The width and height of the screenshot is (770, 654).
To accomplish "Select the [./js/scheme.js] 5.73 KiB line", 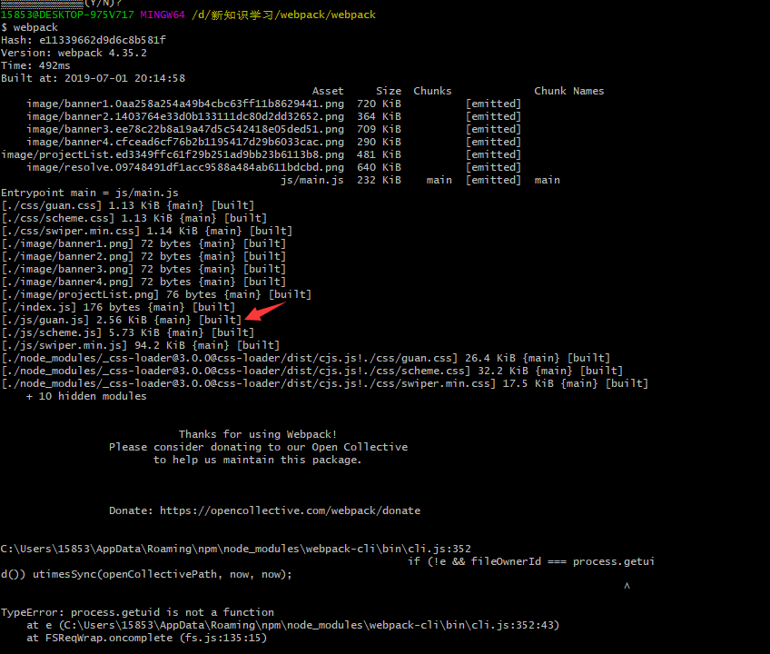I will tap(128, 333).
